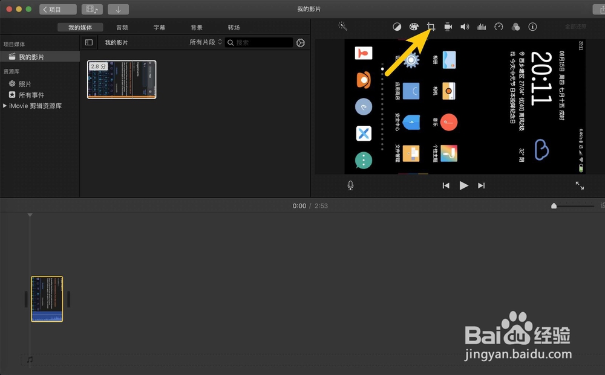The width and height of the screenshot is (605, 375).
Task: Open the Color Balance adjustment
Action: coord(397,27)
